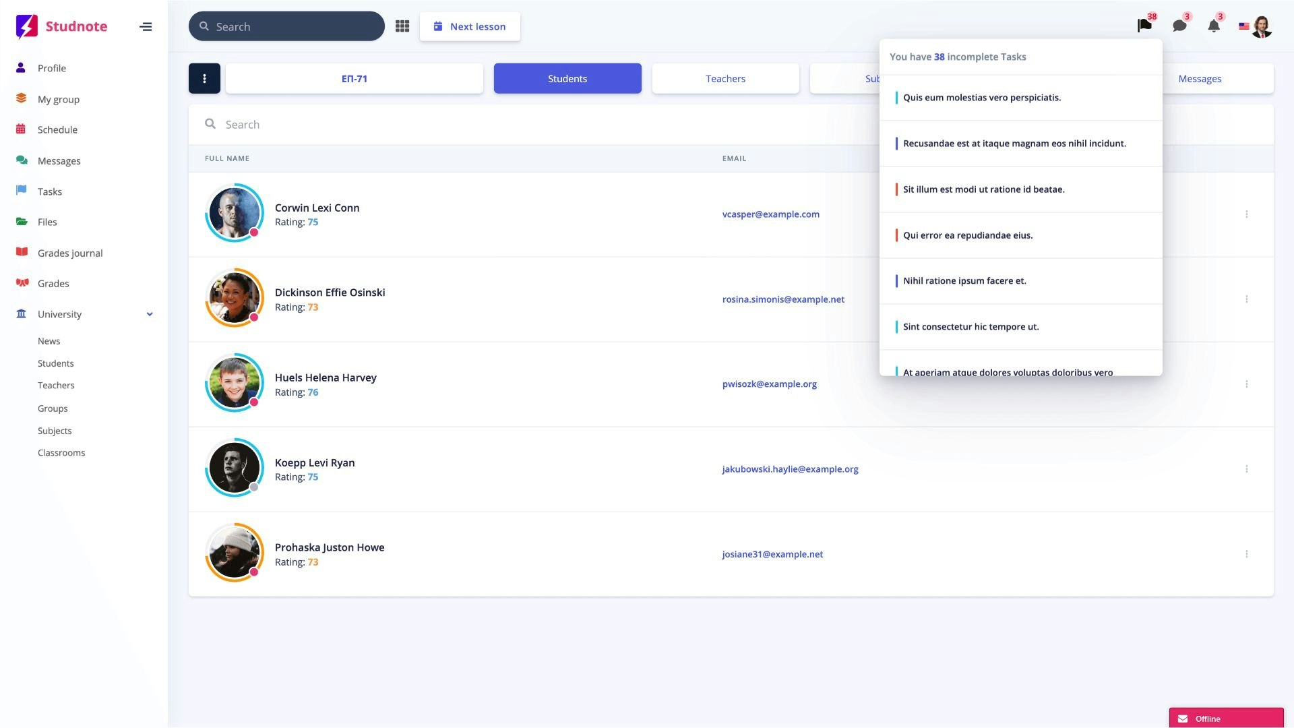This screenshot has height=728, width=1294.
Task: Open row options for Koepp Levi Ryan
Action: point(1247,469)
